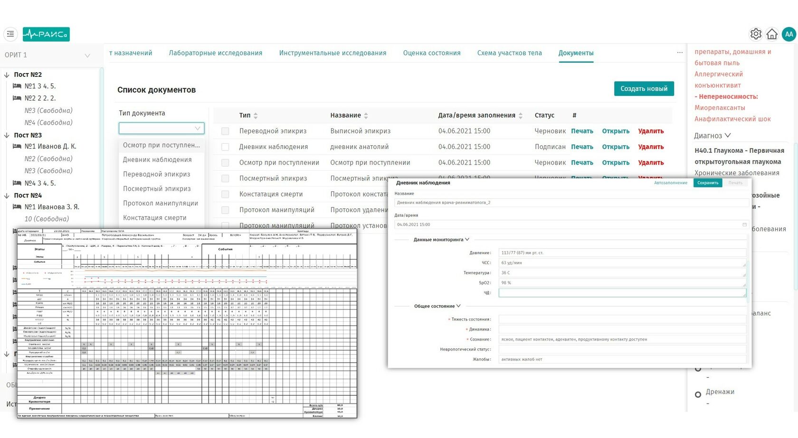Choose Переводной эпикриз dropdown option
The image size is (798, 438).
[161, 174]
